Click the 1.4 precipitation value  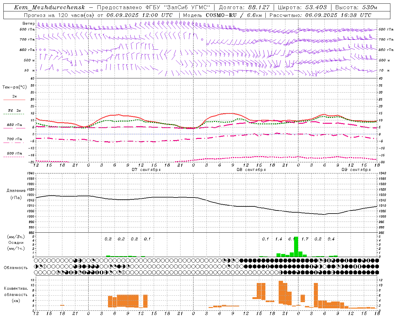point(279,239)
